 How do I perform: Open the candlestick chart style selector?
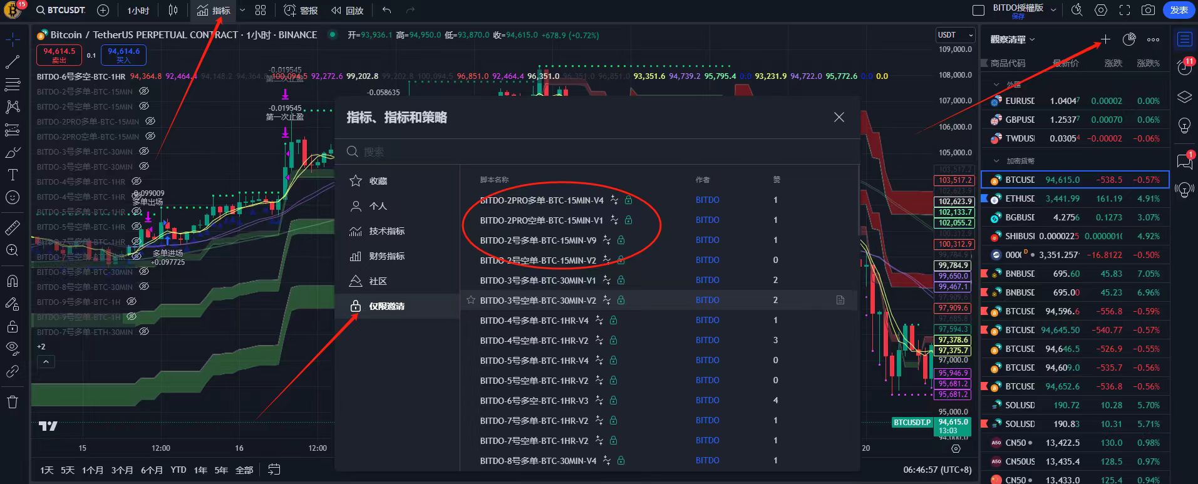(173, 10)
